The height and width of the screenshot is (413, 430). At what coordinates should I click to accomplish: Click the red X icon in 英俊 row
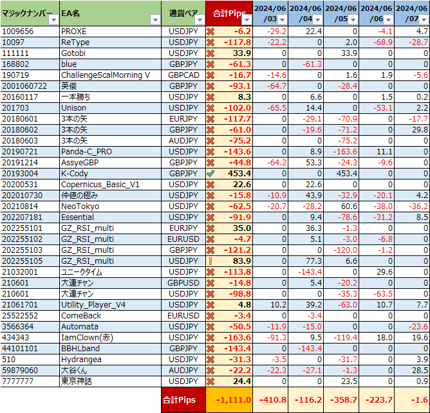[210, 86]
